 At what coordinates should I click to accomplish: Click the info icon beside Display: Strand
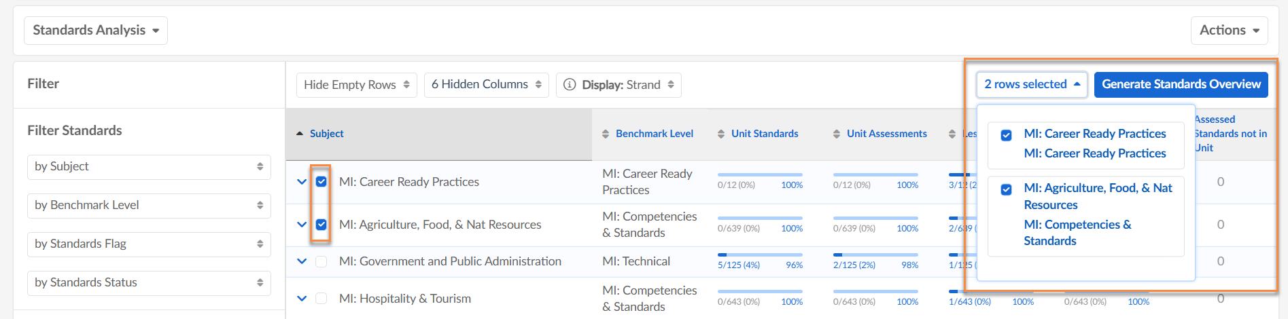[570, 85]
